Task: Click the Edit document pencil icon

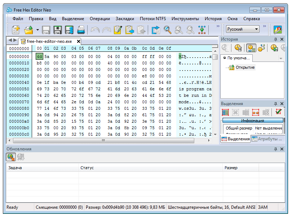Action: (118, 30)
